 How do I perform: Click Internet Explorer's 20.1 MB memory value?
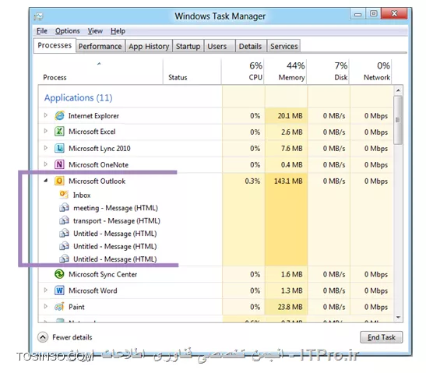click(290, 116)
